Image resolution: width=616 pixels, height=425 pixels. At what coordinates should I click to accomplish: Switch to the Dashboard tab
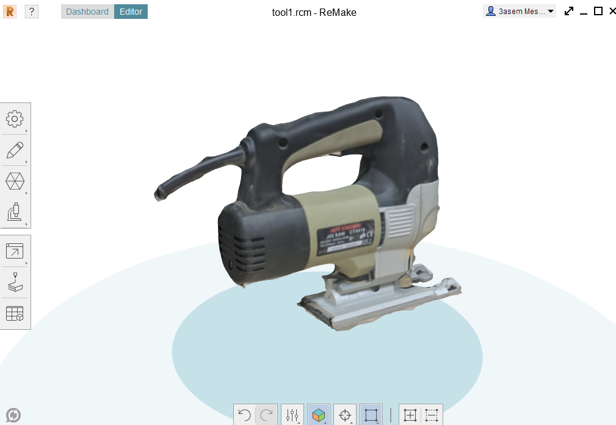coord(87,12)
